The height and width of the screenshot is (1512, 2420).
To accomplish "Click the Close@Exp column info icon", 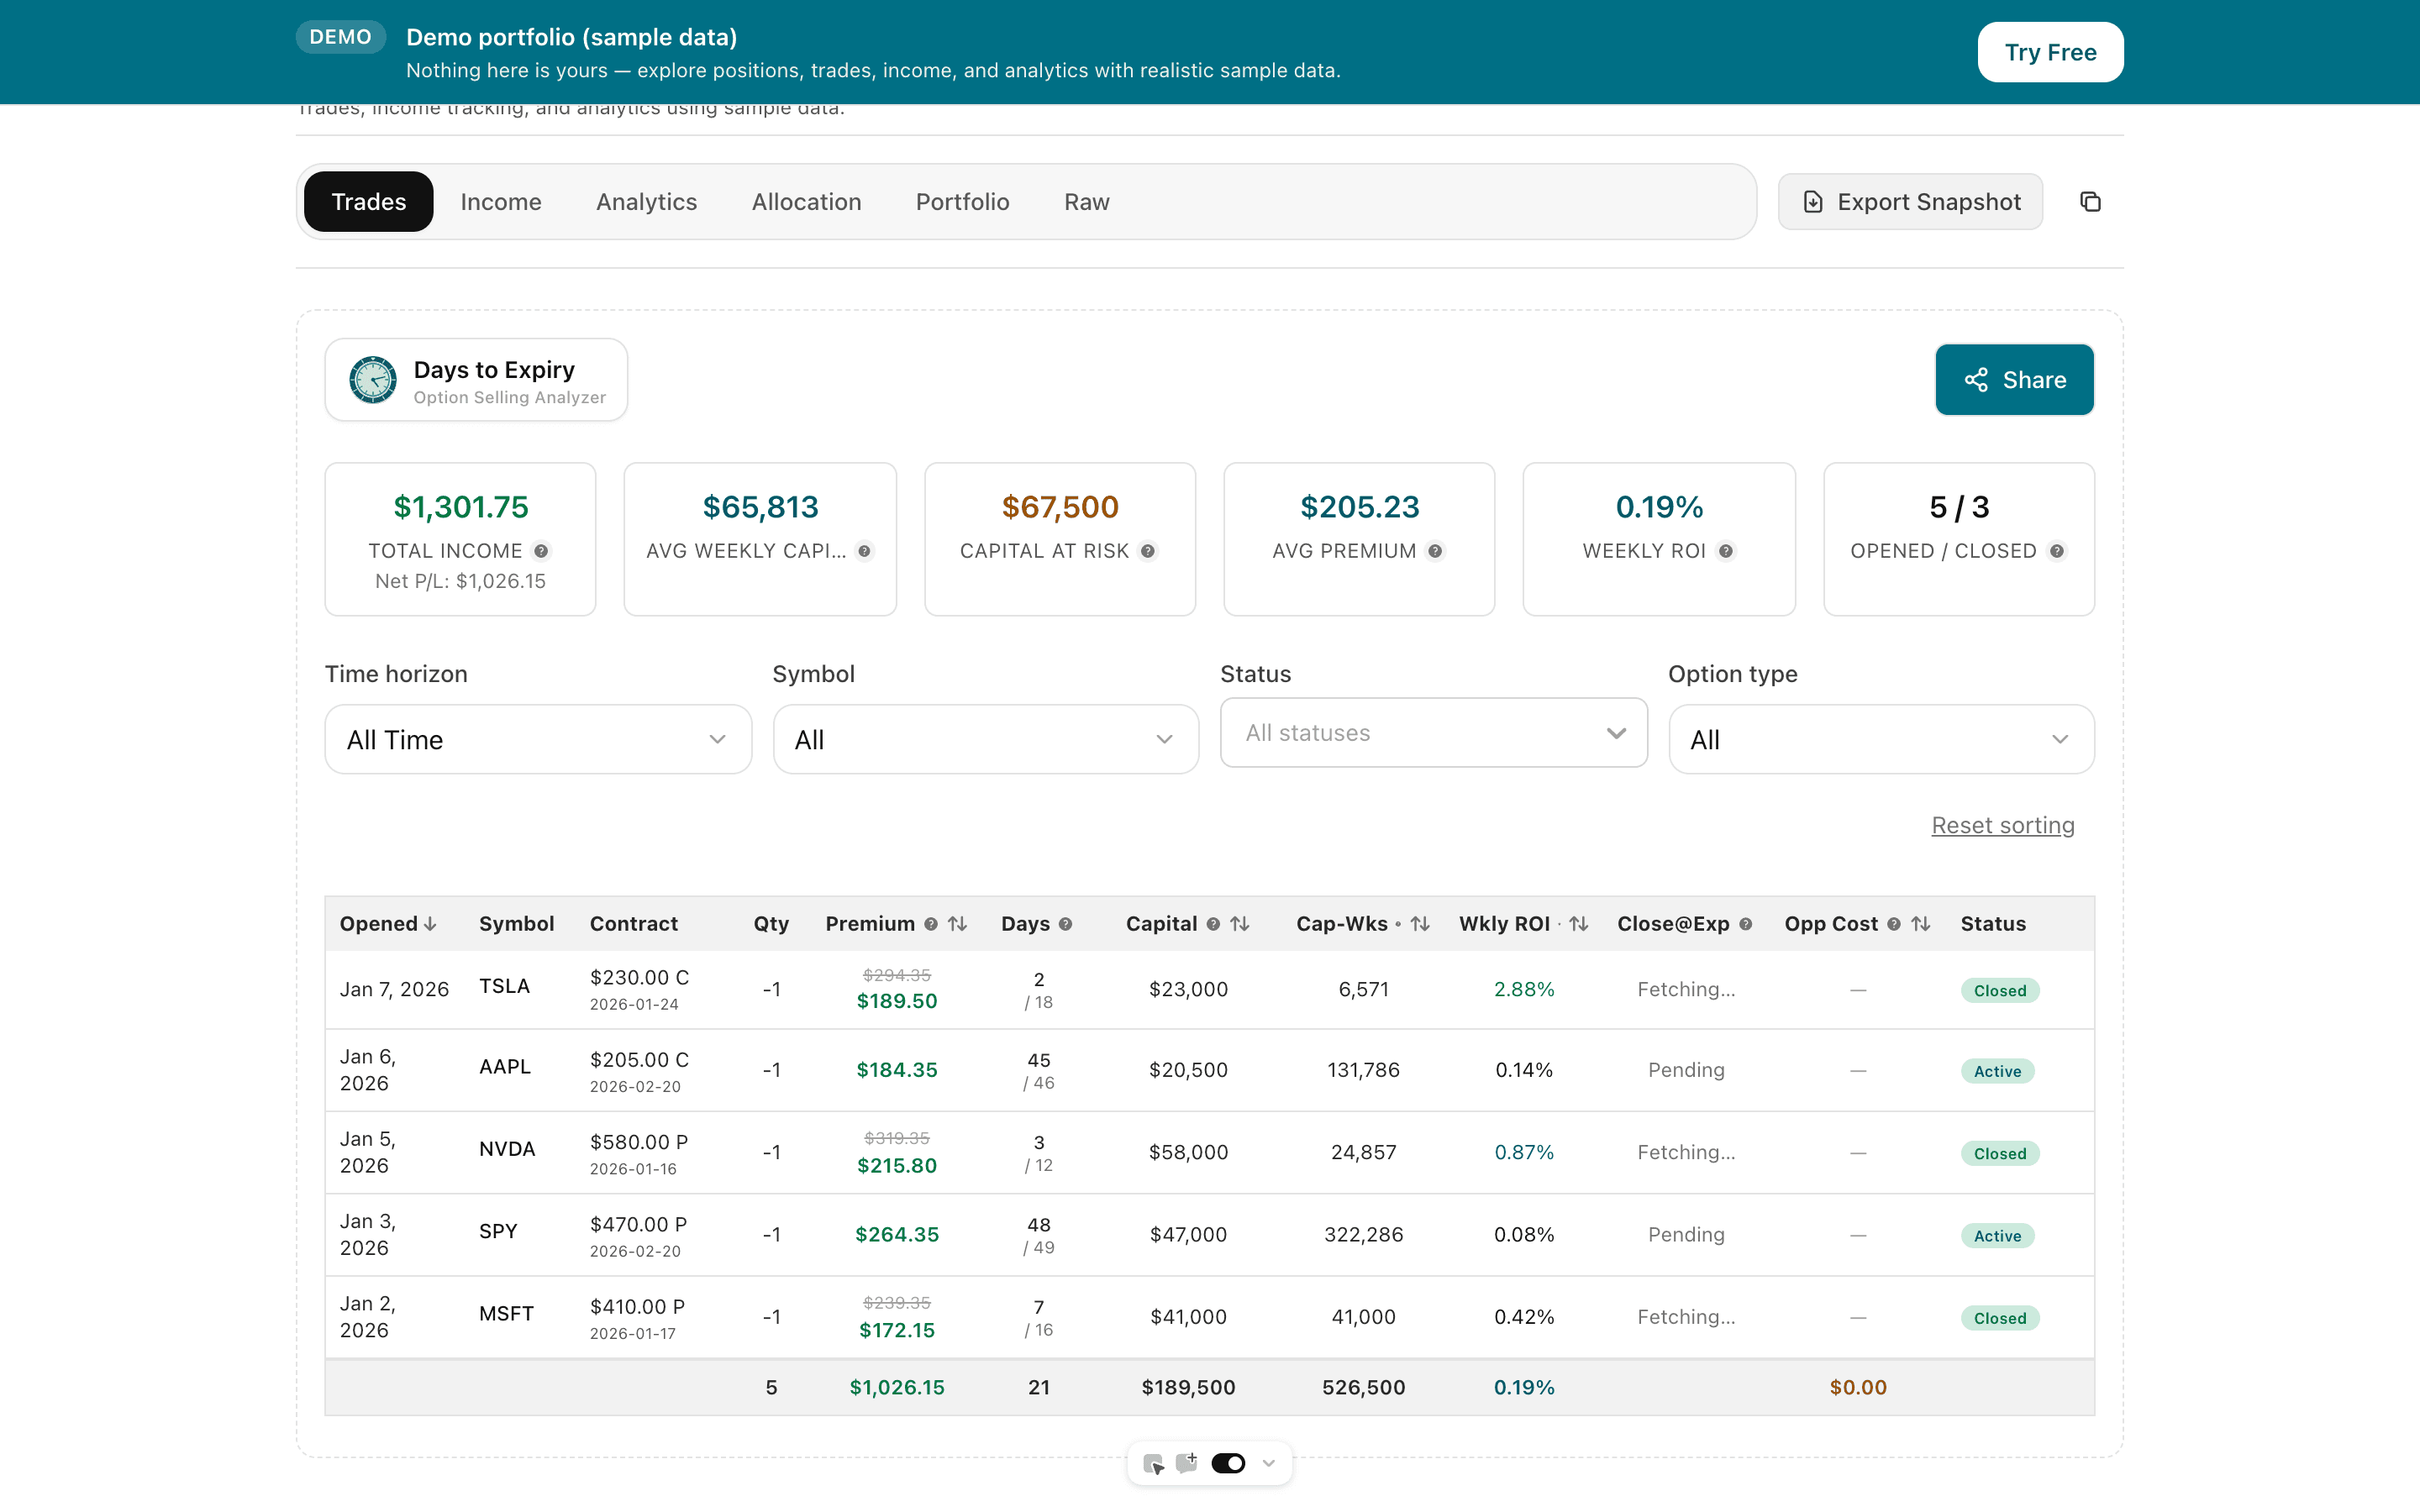I will coord(1745,924).
